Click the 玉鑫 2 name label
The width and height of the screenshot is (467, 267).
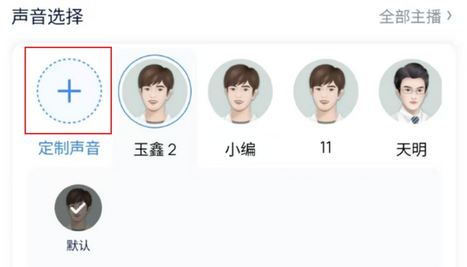(155, 149)
